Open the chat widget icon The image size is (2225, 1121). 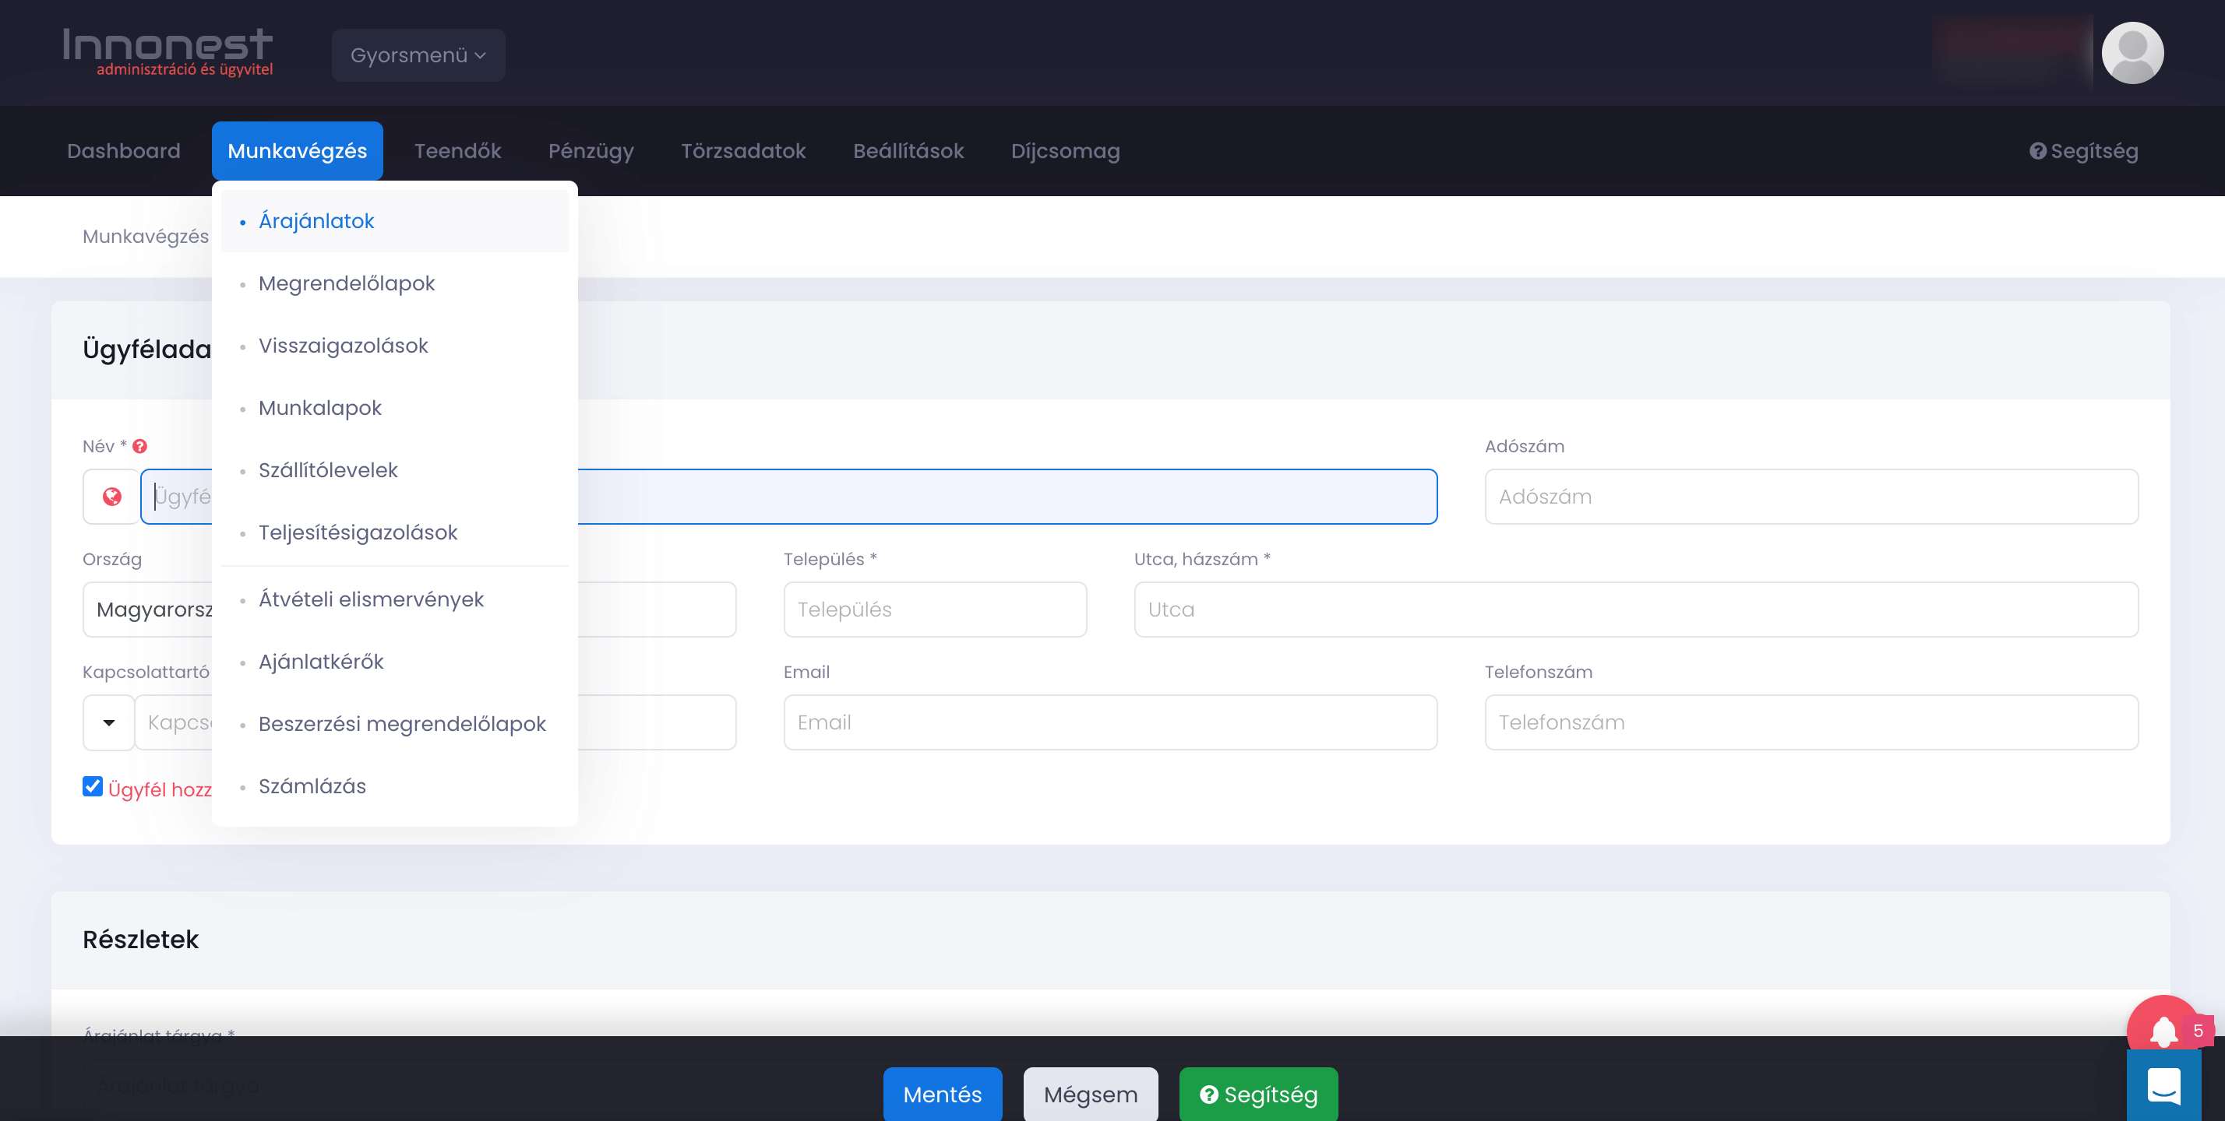coord(2163,1084)
